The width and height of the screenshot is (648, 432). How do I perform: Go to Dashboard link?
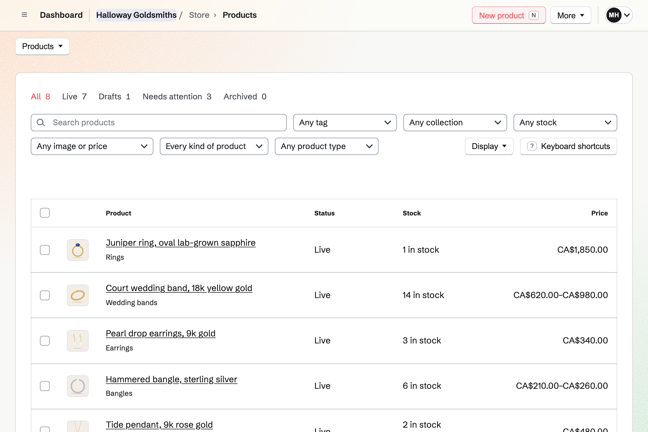click(x=61, y=15)
